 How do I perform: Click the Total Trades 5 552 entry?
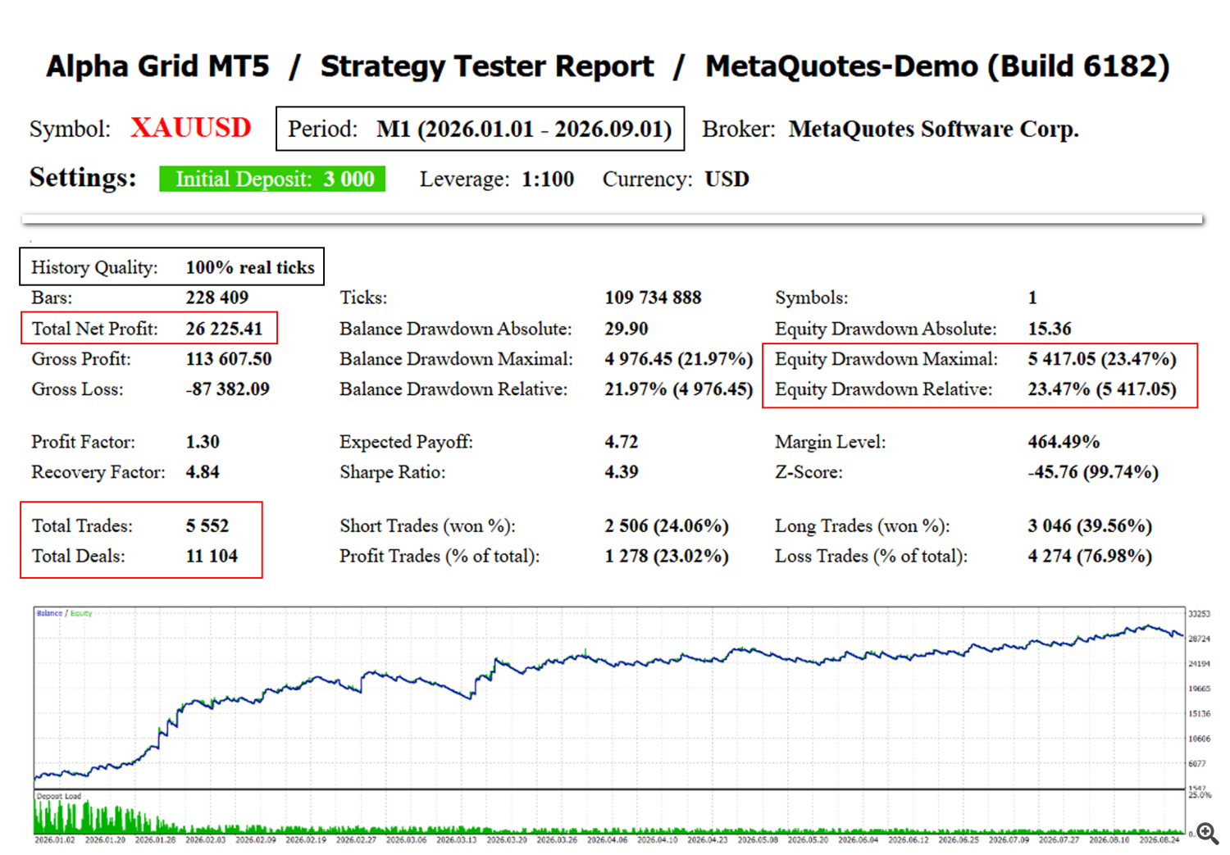pos(130,525)
